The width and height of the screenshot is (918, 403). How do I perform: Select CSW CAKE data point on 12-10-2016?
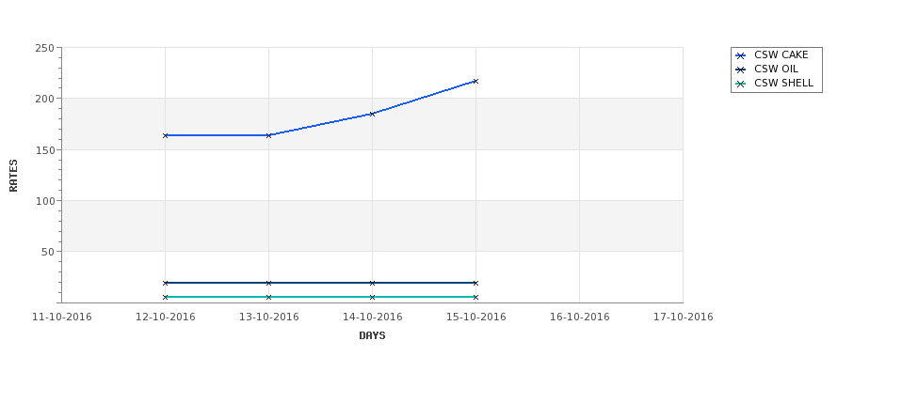tap(165, 135)
